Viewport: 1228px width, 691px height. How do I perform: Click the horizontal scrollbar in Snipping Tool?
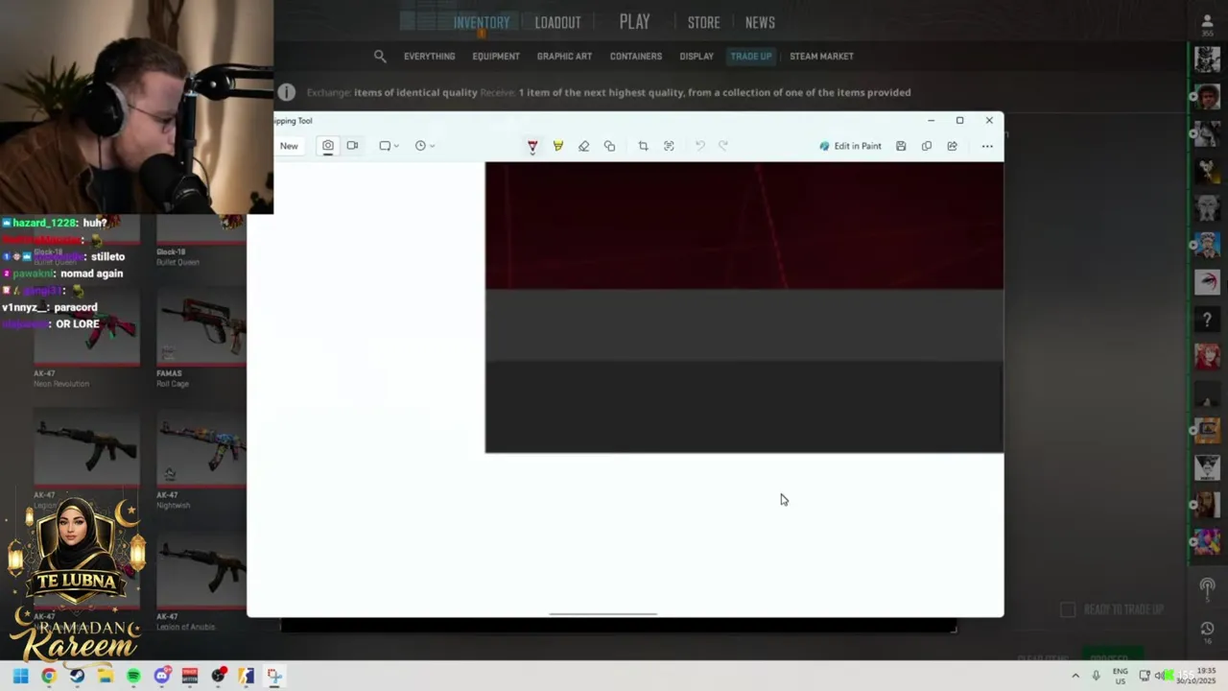tap(603, 614)
